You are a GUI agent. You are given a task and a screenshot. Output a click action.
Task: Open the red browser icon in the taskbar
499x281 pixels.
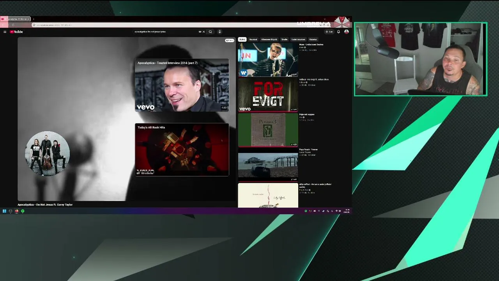tap(16, 211)
